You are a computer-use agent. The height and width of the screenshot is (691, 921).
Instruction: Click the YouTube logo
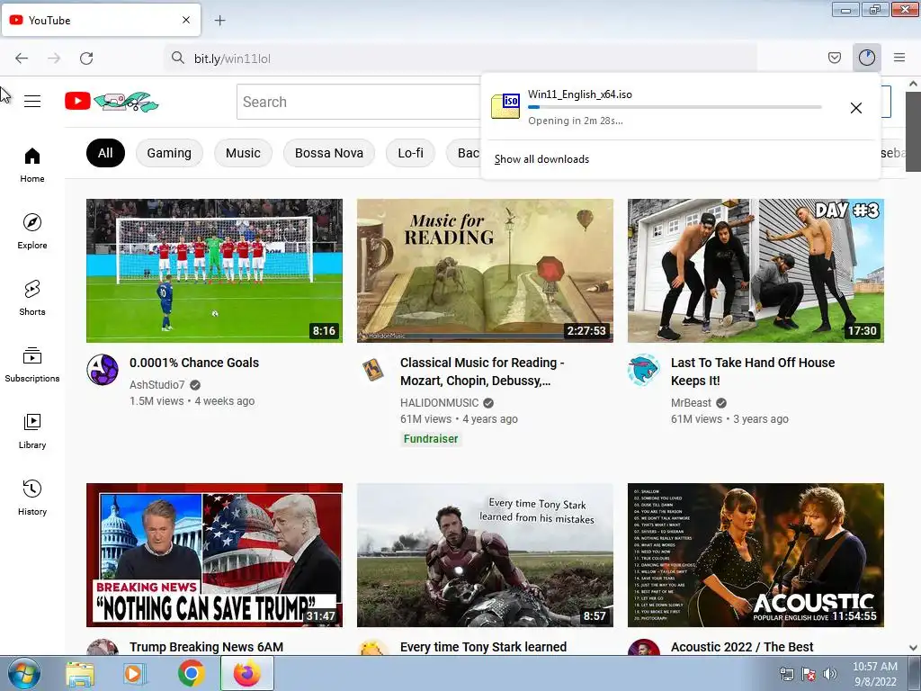pos(112,101)
